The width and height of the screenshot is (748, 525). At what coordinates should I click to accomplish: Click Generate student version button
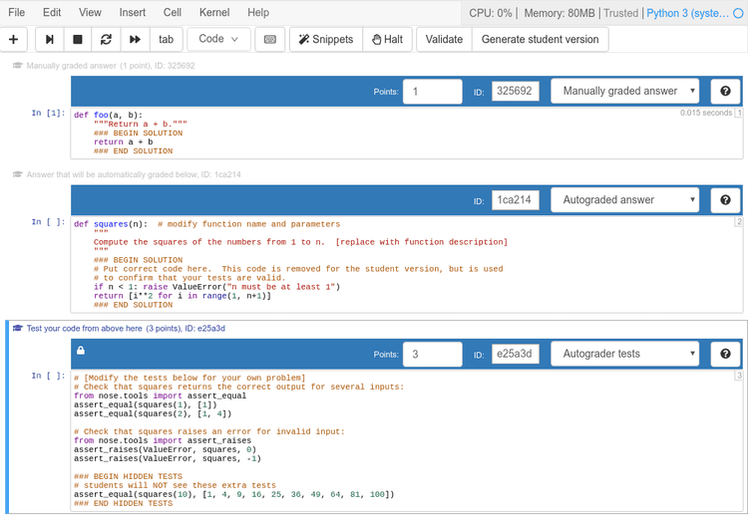pyautogui.click(x=540, y=40)
